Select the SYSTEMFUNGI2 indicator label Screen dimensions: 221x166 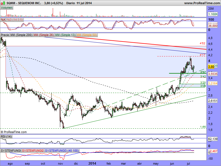33,151
